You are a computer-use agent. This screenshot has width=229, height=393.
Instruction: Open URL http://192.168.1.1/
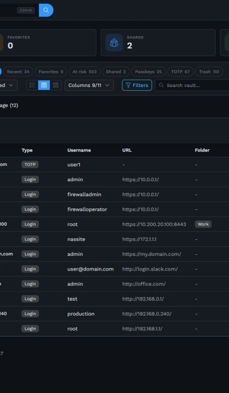[142, 328]
